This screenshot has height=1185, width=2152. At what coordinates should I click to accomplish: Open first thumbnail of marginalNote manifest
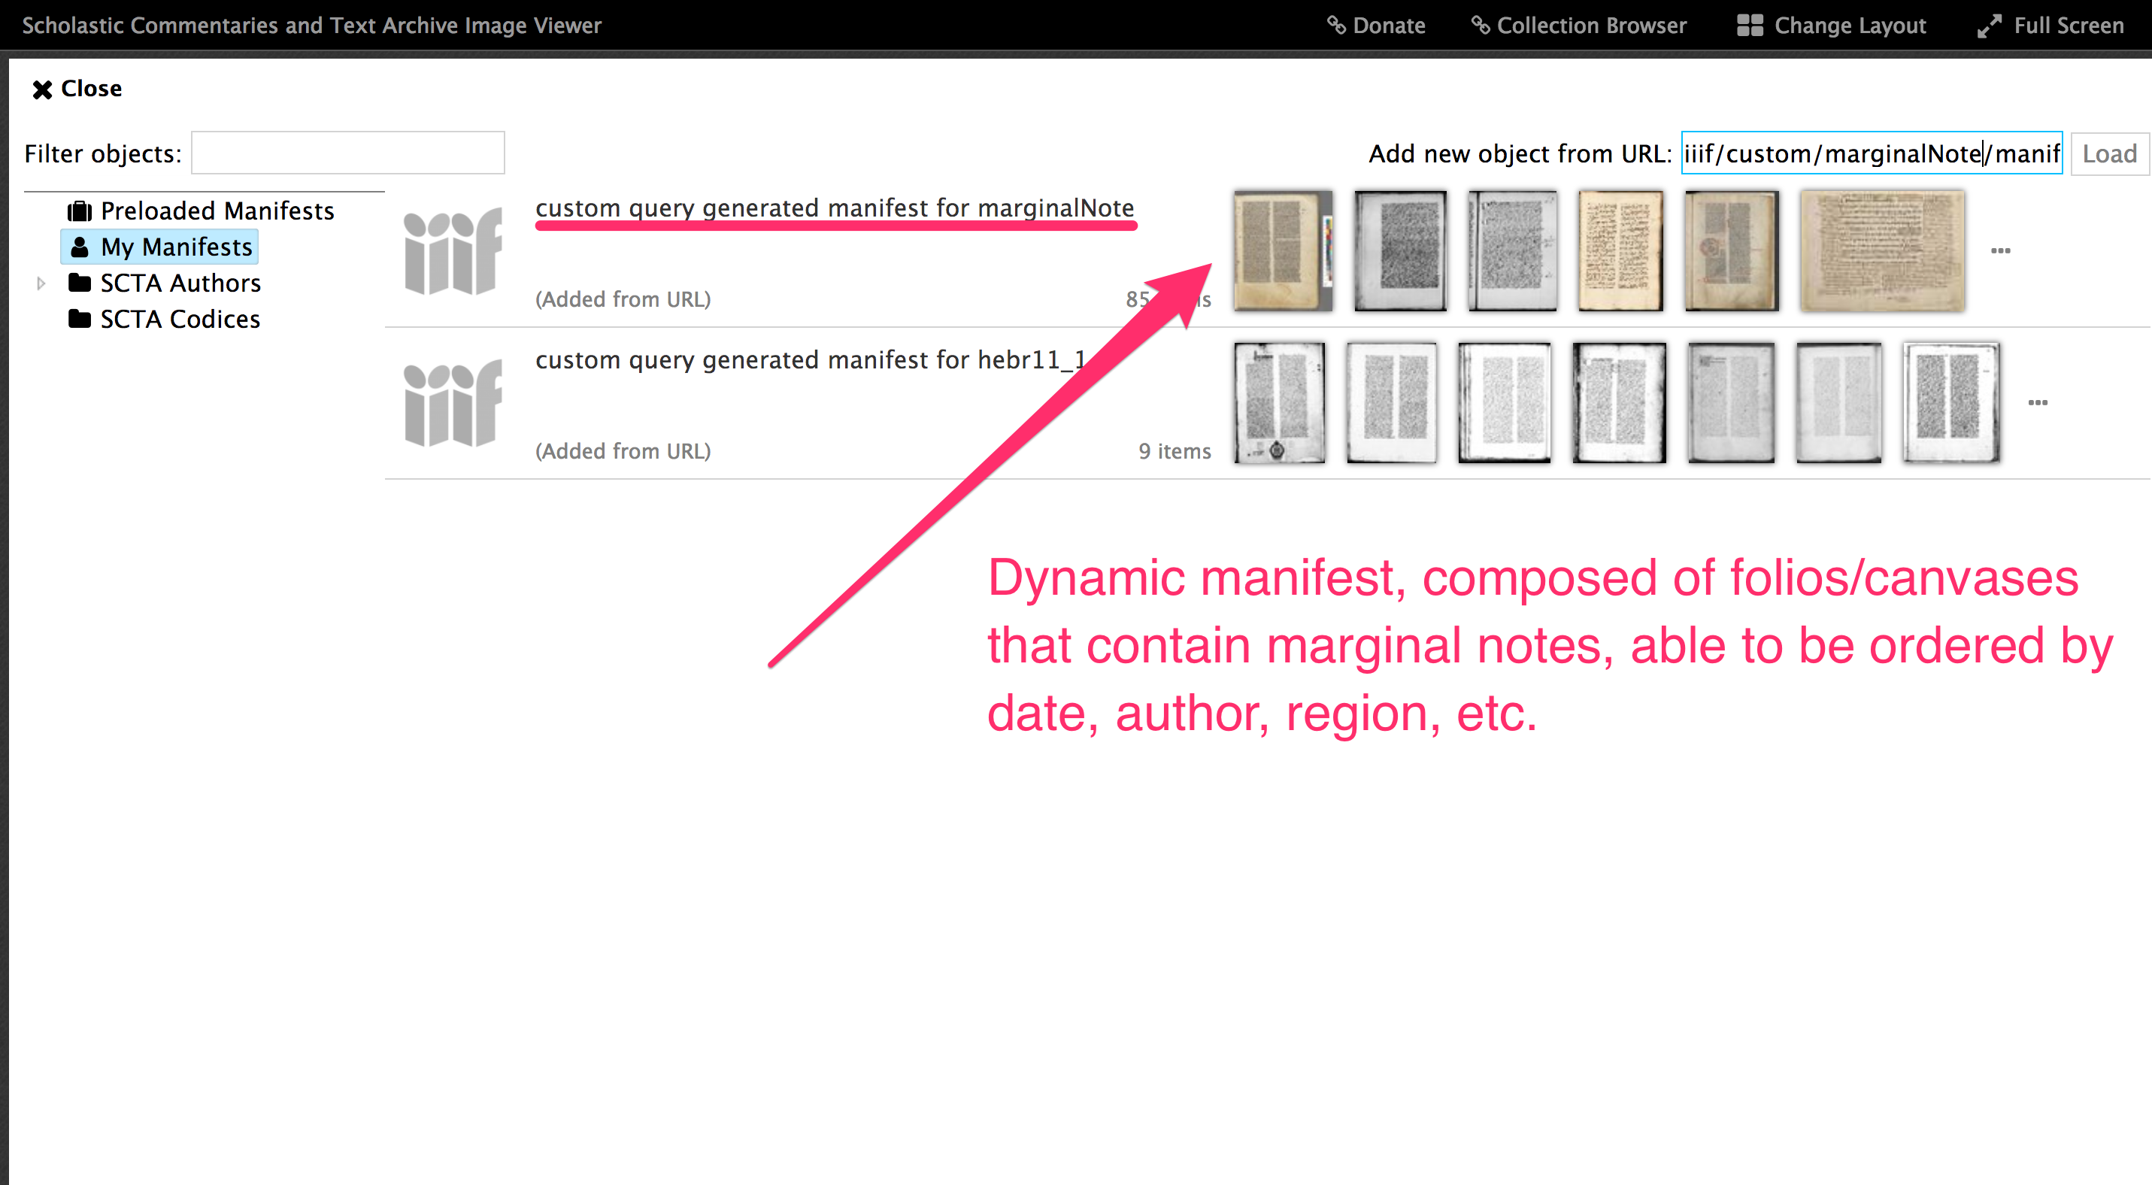click(x=1282, y=250)
